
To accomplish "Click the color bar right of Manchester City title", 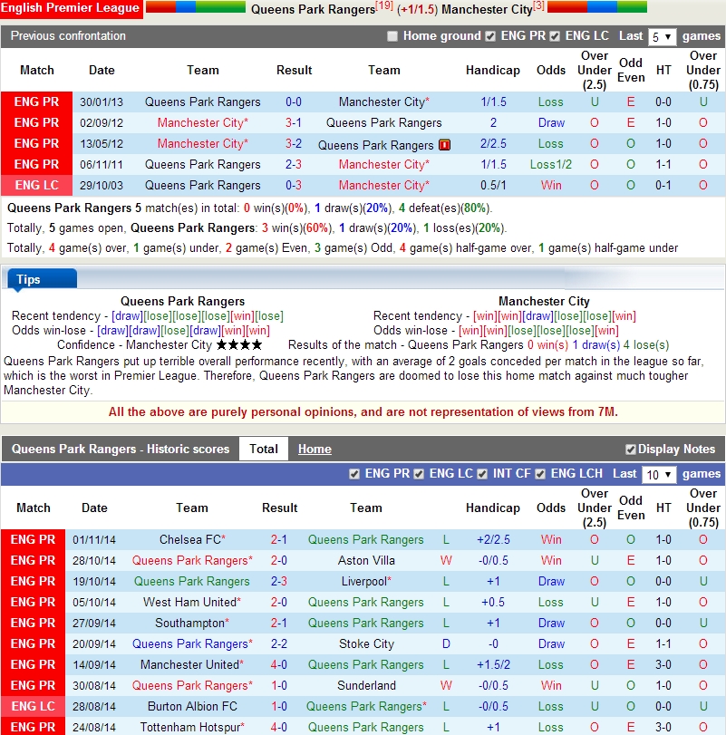I will (597, 7).
